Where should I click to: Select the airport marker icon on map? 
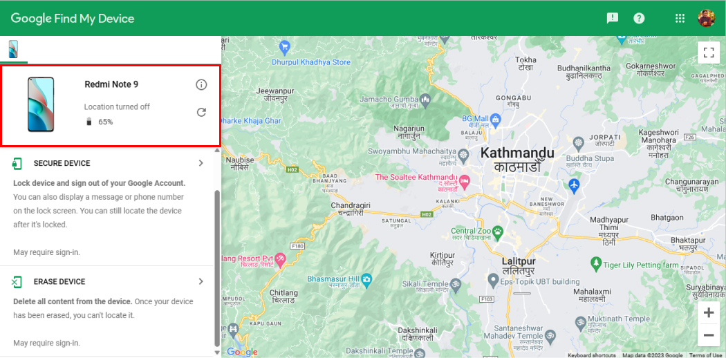point(574,185)
